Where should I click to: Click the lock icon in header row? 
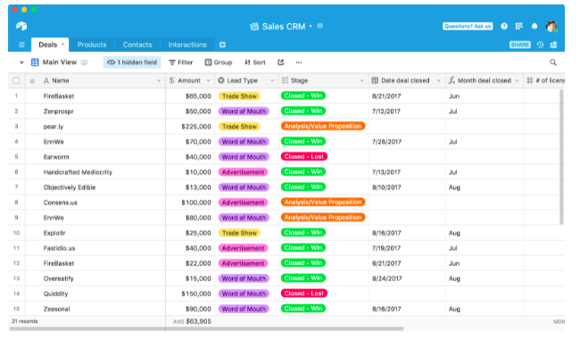point(32,80)
